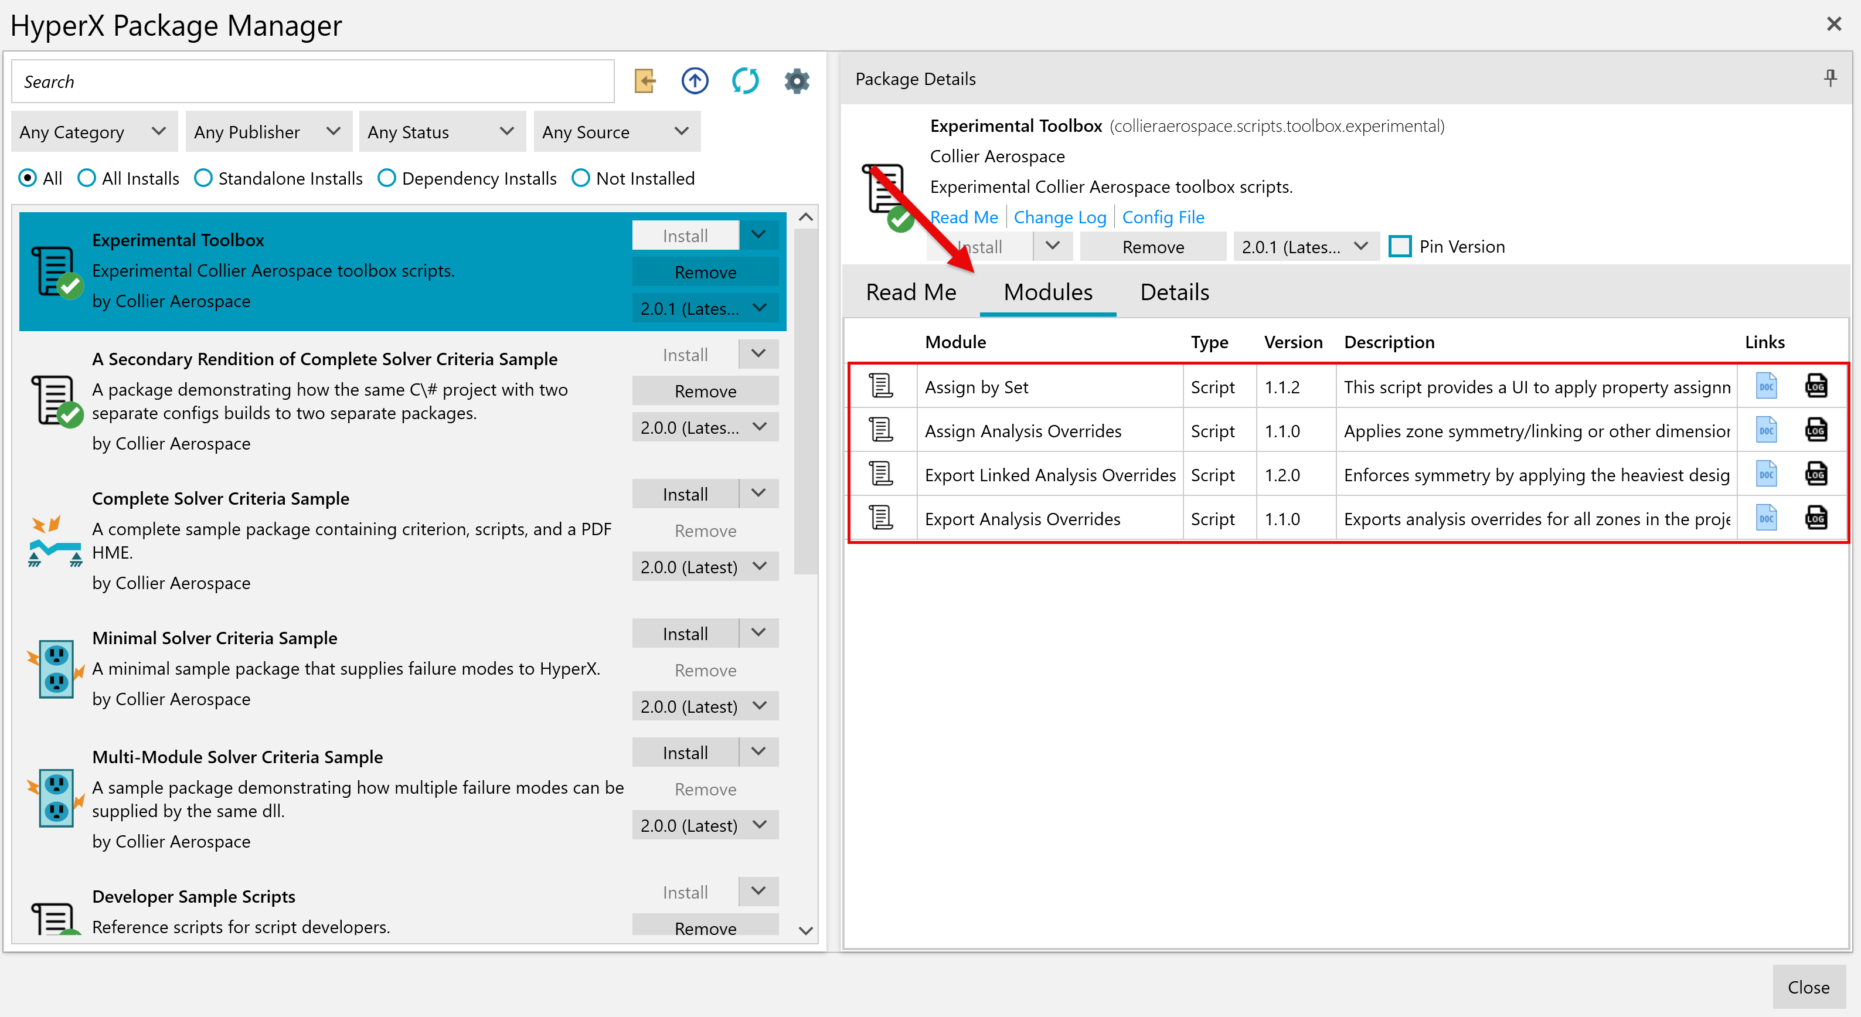
Task: Click the refresh packages icon
Action: 746,81
